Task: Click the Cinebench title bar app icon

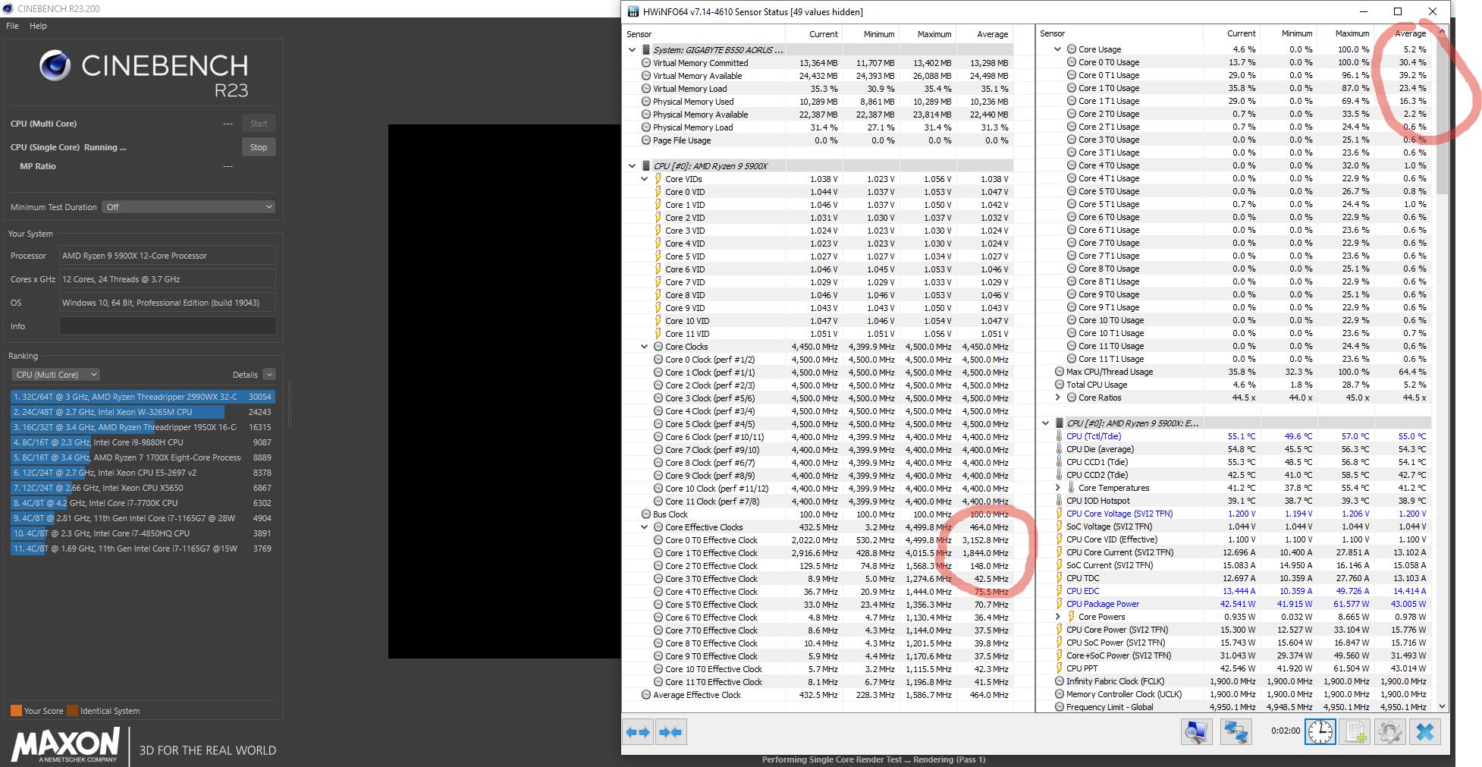Action: (8, 8)
